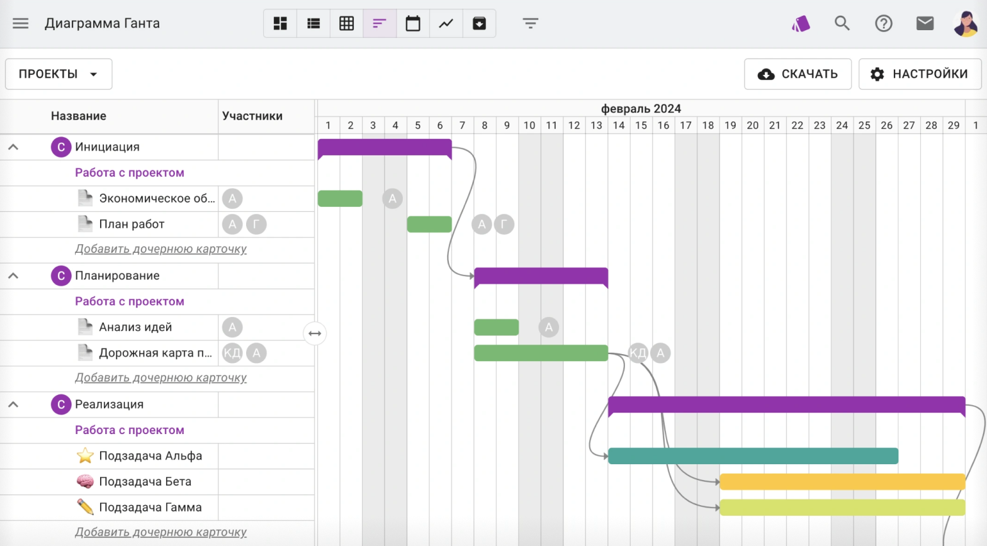
Task: Click the document icon of Анализ идей
Action: (85, 327)
